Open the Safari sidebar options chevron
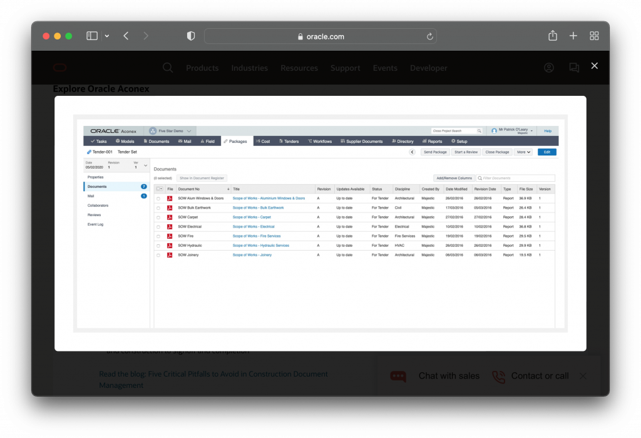Viewport: 641px width, 438px height. 106,36
